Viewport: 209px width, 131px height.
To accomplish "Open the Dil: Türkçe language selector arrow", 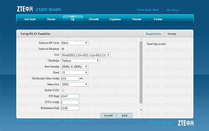I will pos(180,10).
